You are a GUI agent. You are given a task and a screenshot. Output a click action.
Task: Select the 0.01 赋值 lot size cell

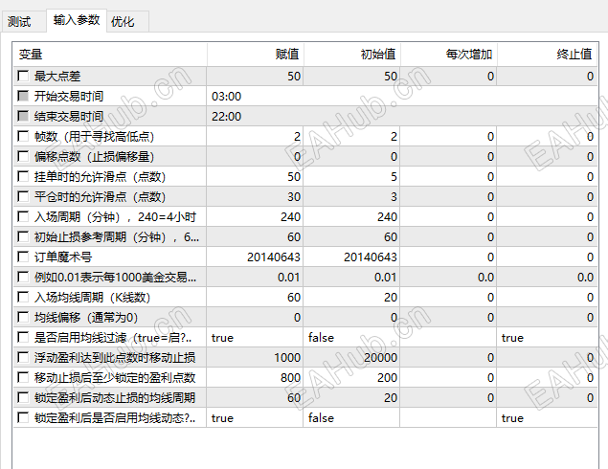(255, 278)
